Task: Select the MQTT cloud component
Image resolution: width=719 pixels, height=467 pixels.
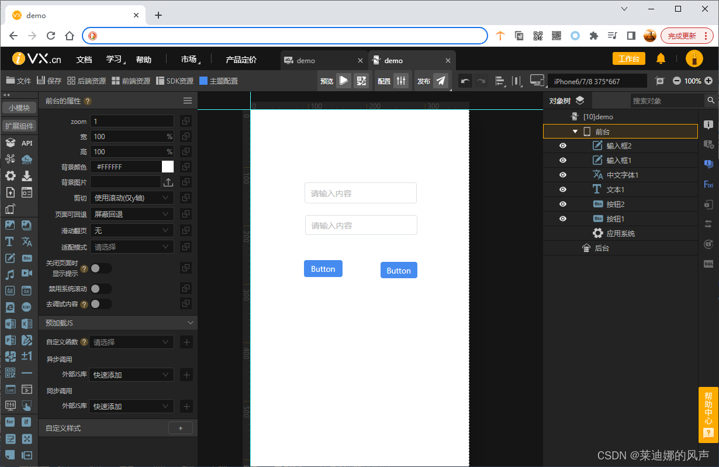Action: 27,159
